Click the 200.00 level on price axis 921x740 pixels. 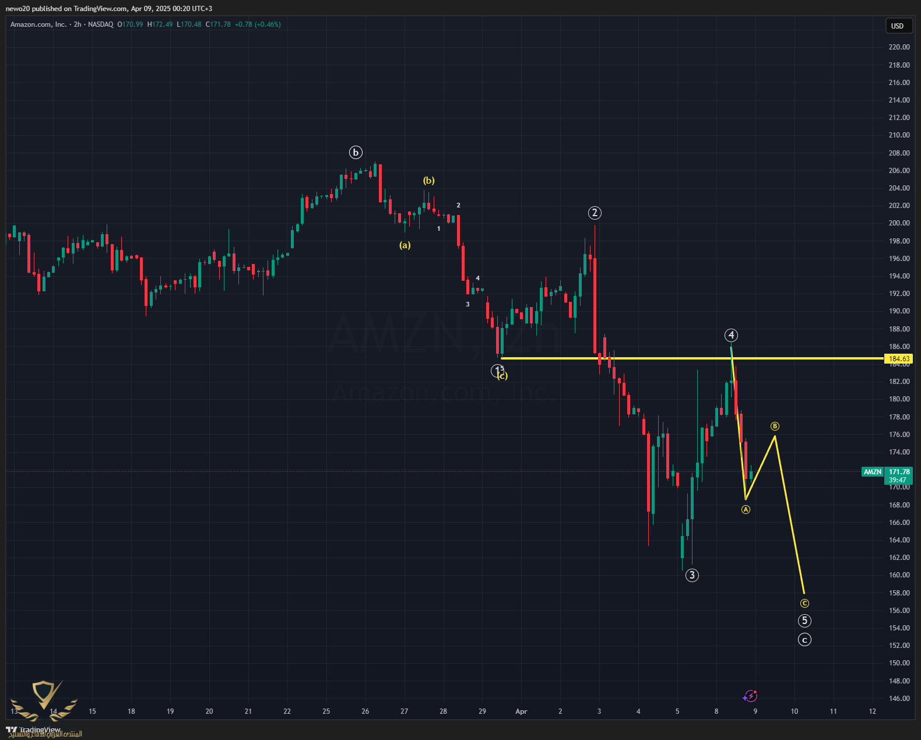(899, 223)
